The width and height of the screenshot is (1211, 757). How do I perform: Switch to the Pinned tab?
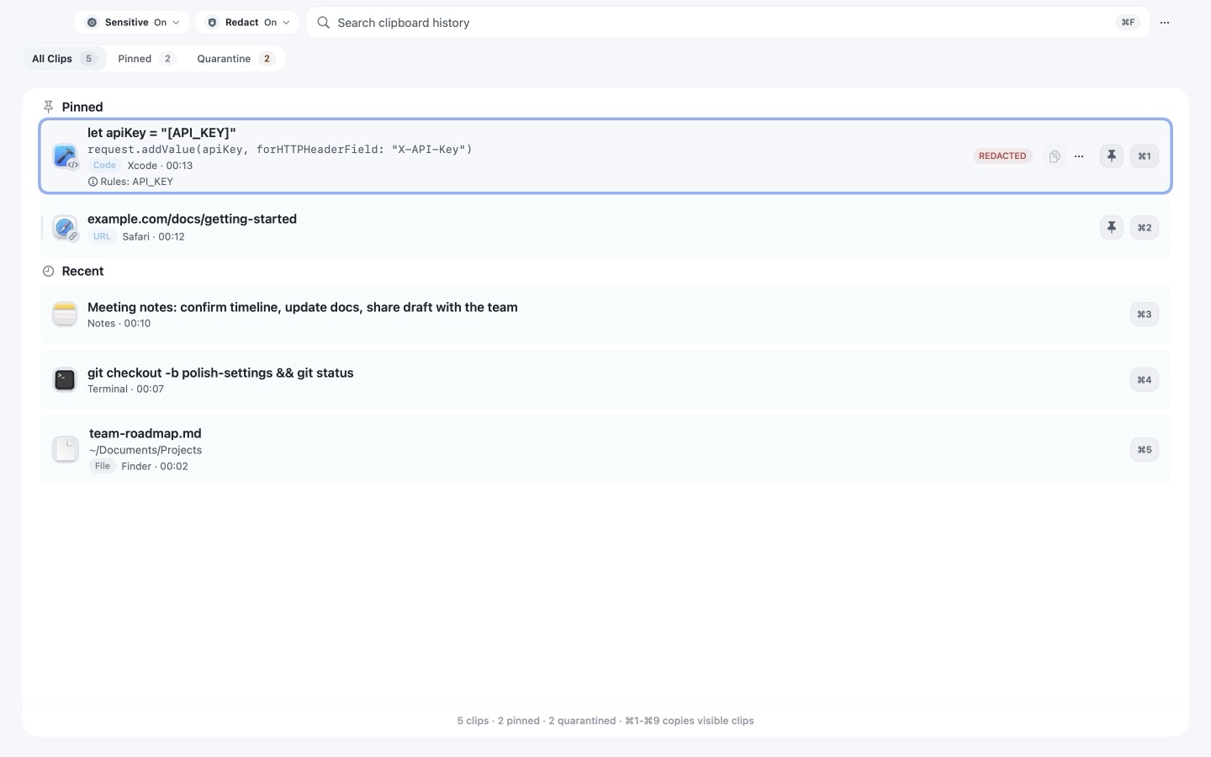tap(146, 59)
